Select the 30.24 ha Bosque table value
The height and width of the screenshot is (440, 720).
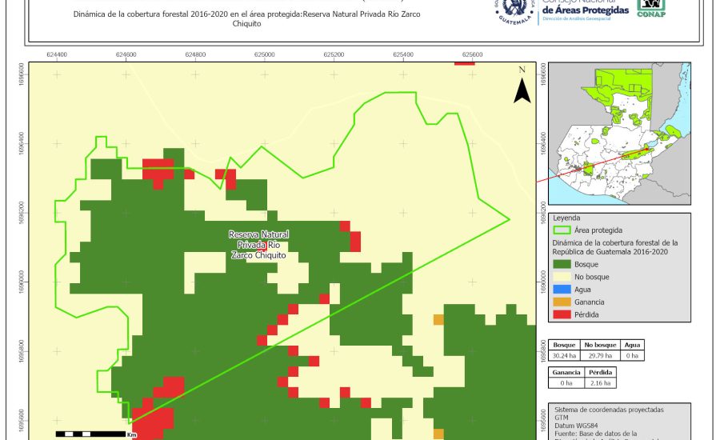click(x=565, y=354)
